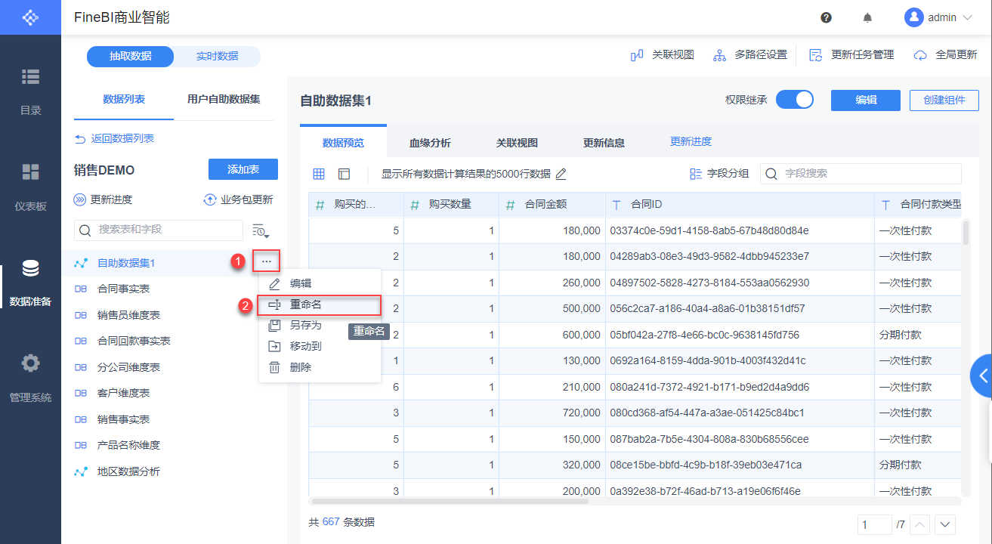992x544 pixels.
Task: Click the 购买数量 column header
Action: tap(451, 204)
